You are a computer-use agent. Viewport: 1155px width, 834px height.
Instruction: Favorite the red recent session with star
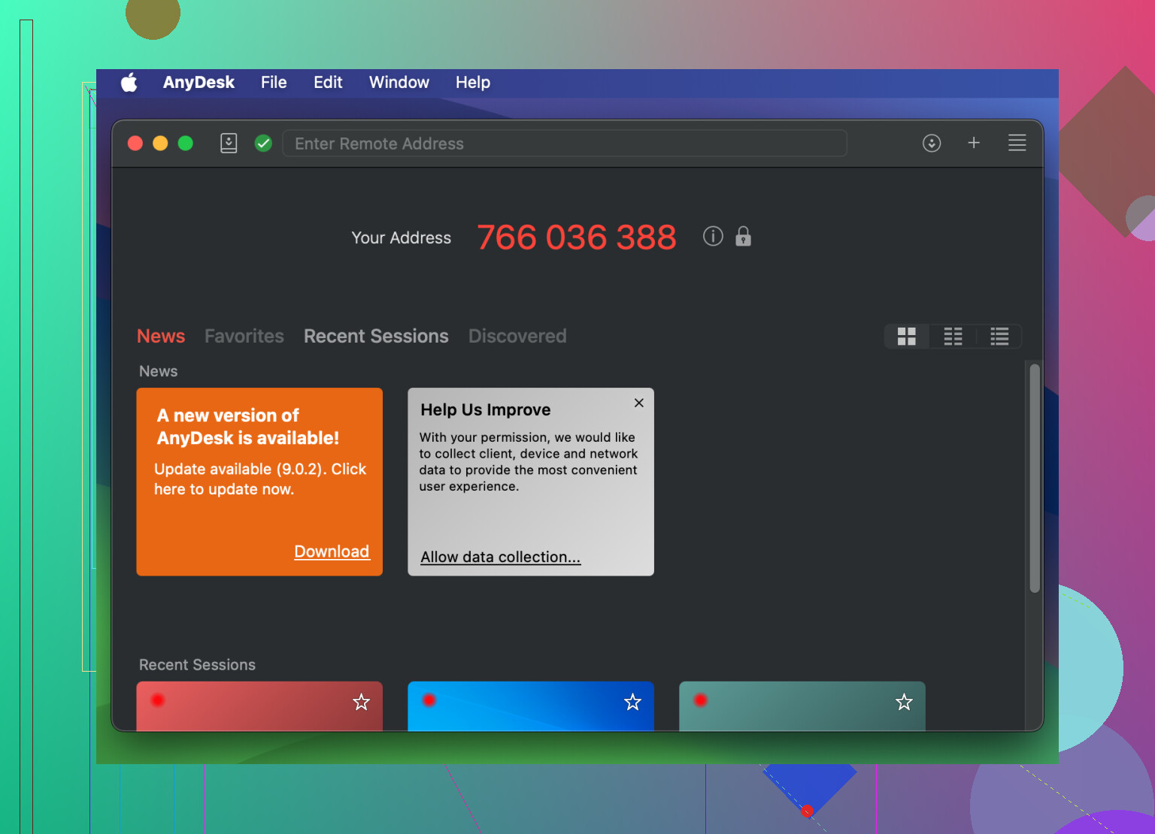point(362,702)
